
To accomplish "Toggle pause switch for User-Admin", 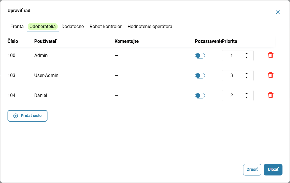I will (x=200, y=76).
